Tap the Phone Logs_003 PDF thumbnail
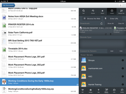The height and width of the screenshot is (94, 126). click(4, 74)
